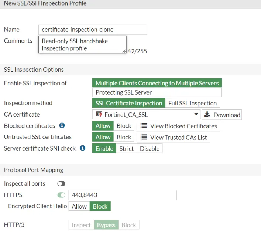Click the download icon for CA certificate
The width and height of the screenshot is (261, 233).
[x=207, y=115]
